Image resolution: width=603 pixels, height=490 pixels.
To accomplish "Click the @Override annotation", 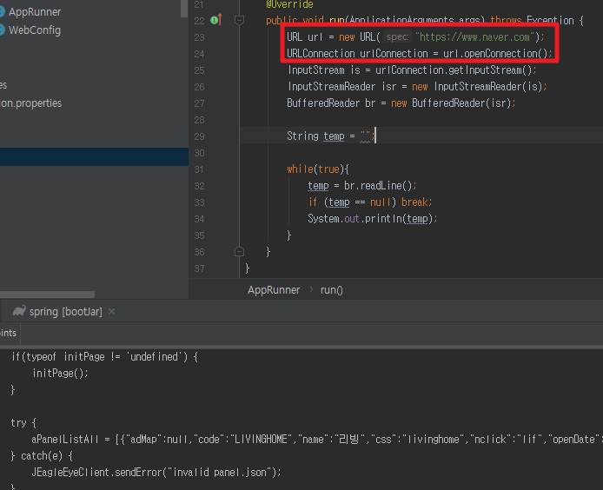I will point(289,4).
